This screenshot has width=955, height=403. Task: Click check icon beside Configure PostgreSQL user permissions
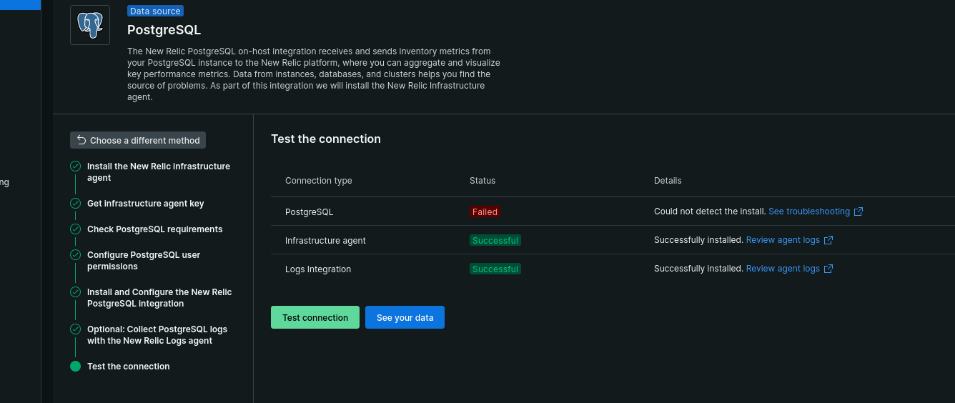[75, 255]
